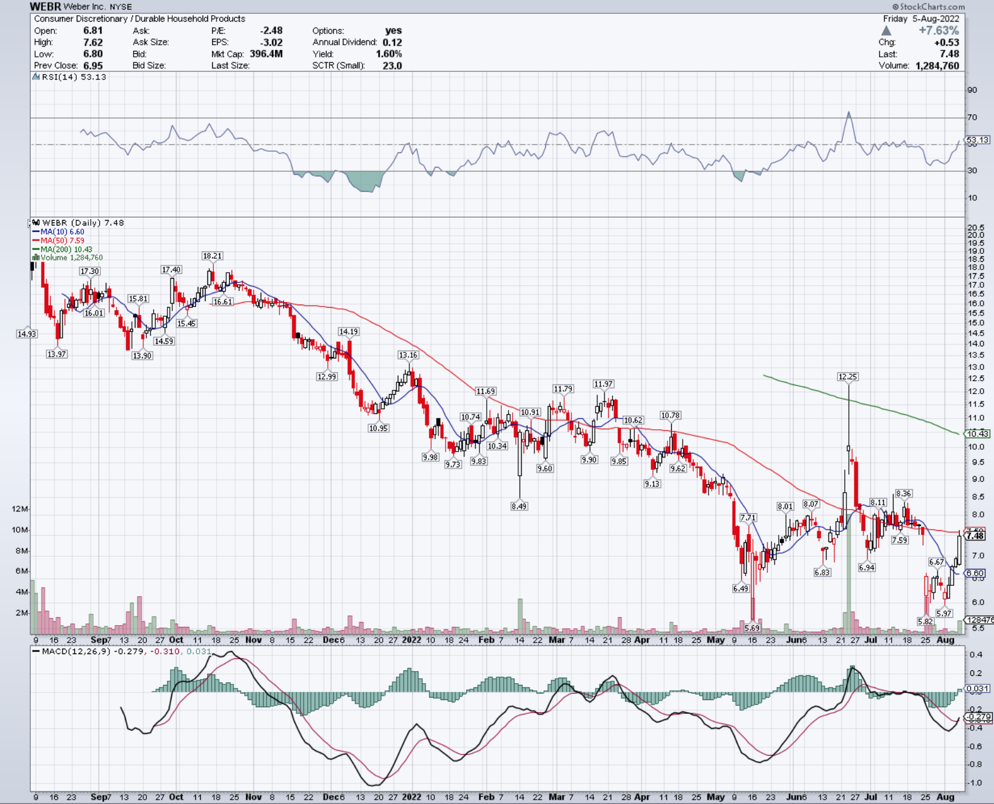Screen dimensions: 994x804
Task: Click the P/E value -2.48
Action: [x=271, y=30]
